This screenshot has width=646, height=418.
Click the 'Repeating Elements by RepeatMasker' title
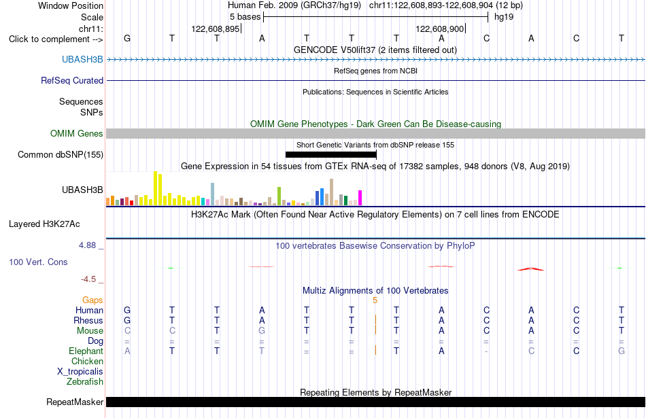coord(376,392)
